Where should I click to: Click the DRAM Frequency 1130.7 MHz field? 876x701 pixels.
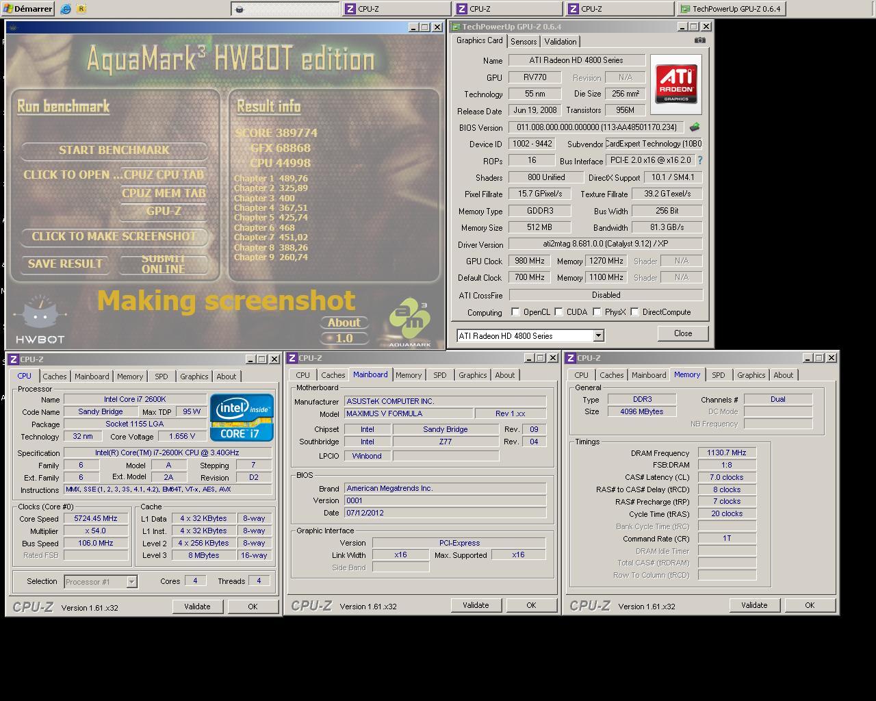click(x=727, y=453)
